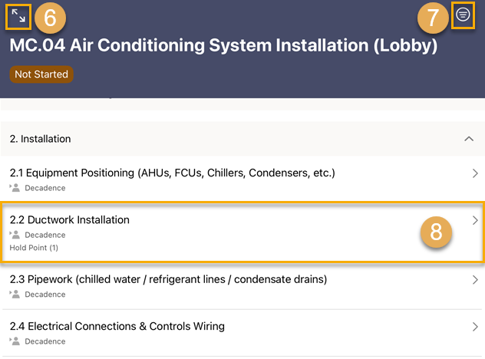Click the MC.04 Air Conditioning title
Screen dimensions: 485x359
click(223, 45)
